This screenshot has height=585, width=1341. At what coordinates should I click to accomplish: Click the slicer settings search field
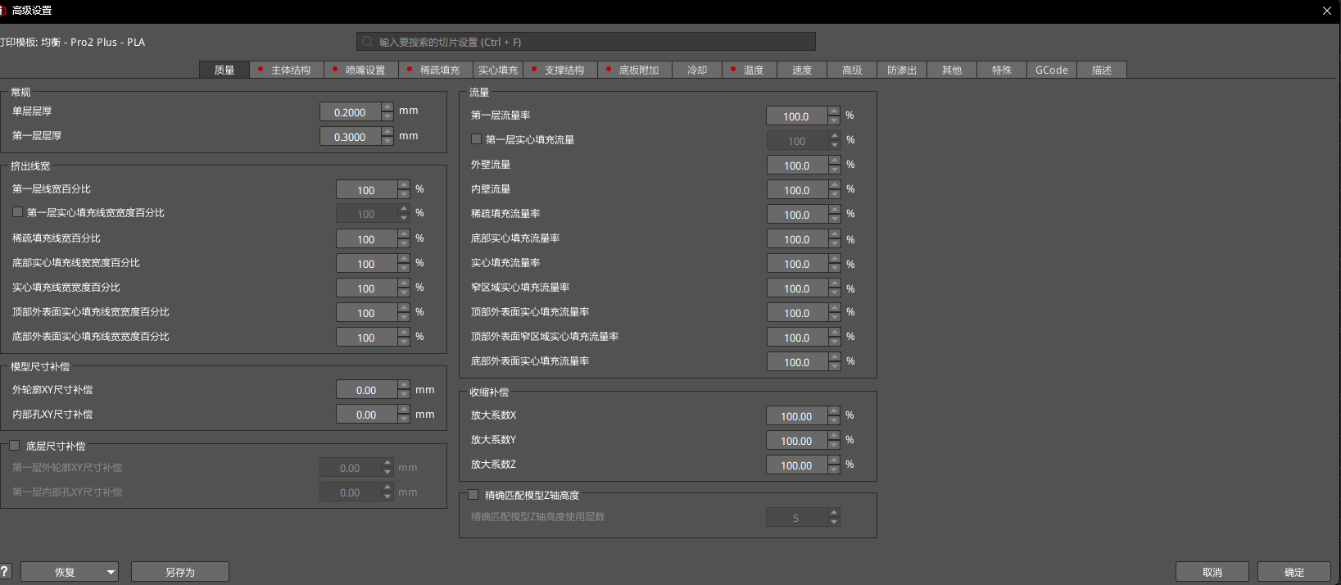pyautogui.click(x=586, y=42)
